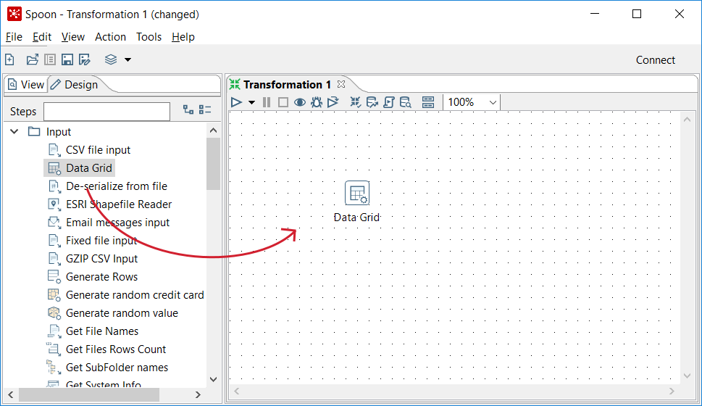Click the Verify transformation icon
Viewport: 702px width, 406px height.
click(x=355, y=102)
